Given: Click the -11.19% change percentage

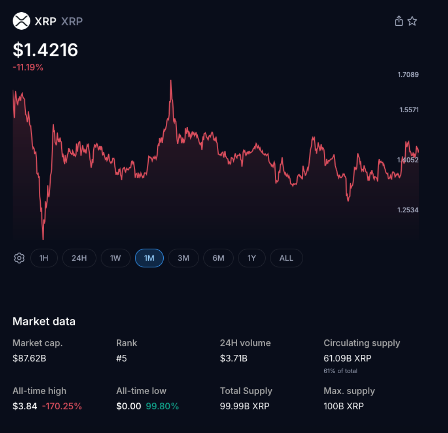Looking at the screenshot, I should pyautogui.click(x=28, y=67).
